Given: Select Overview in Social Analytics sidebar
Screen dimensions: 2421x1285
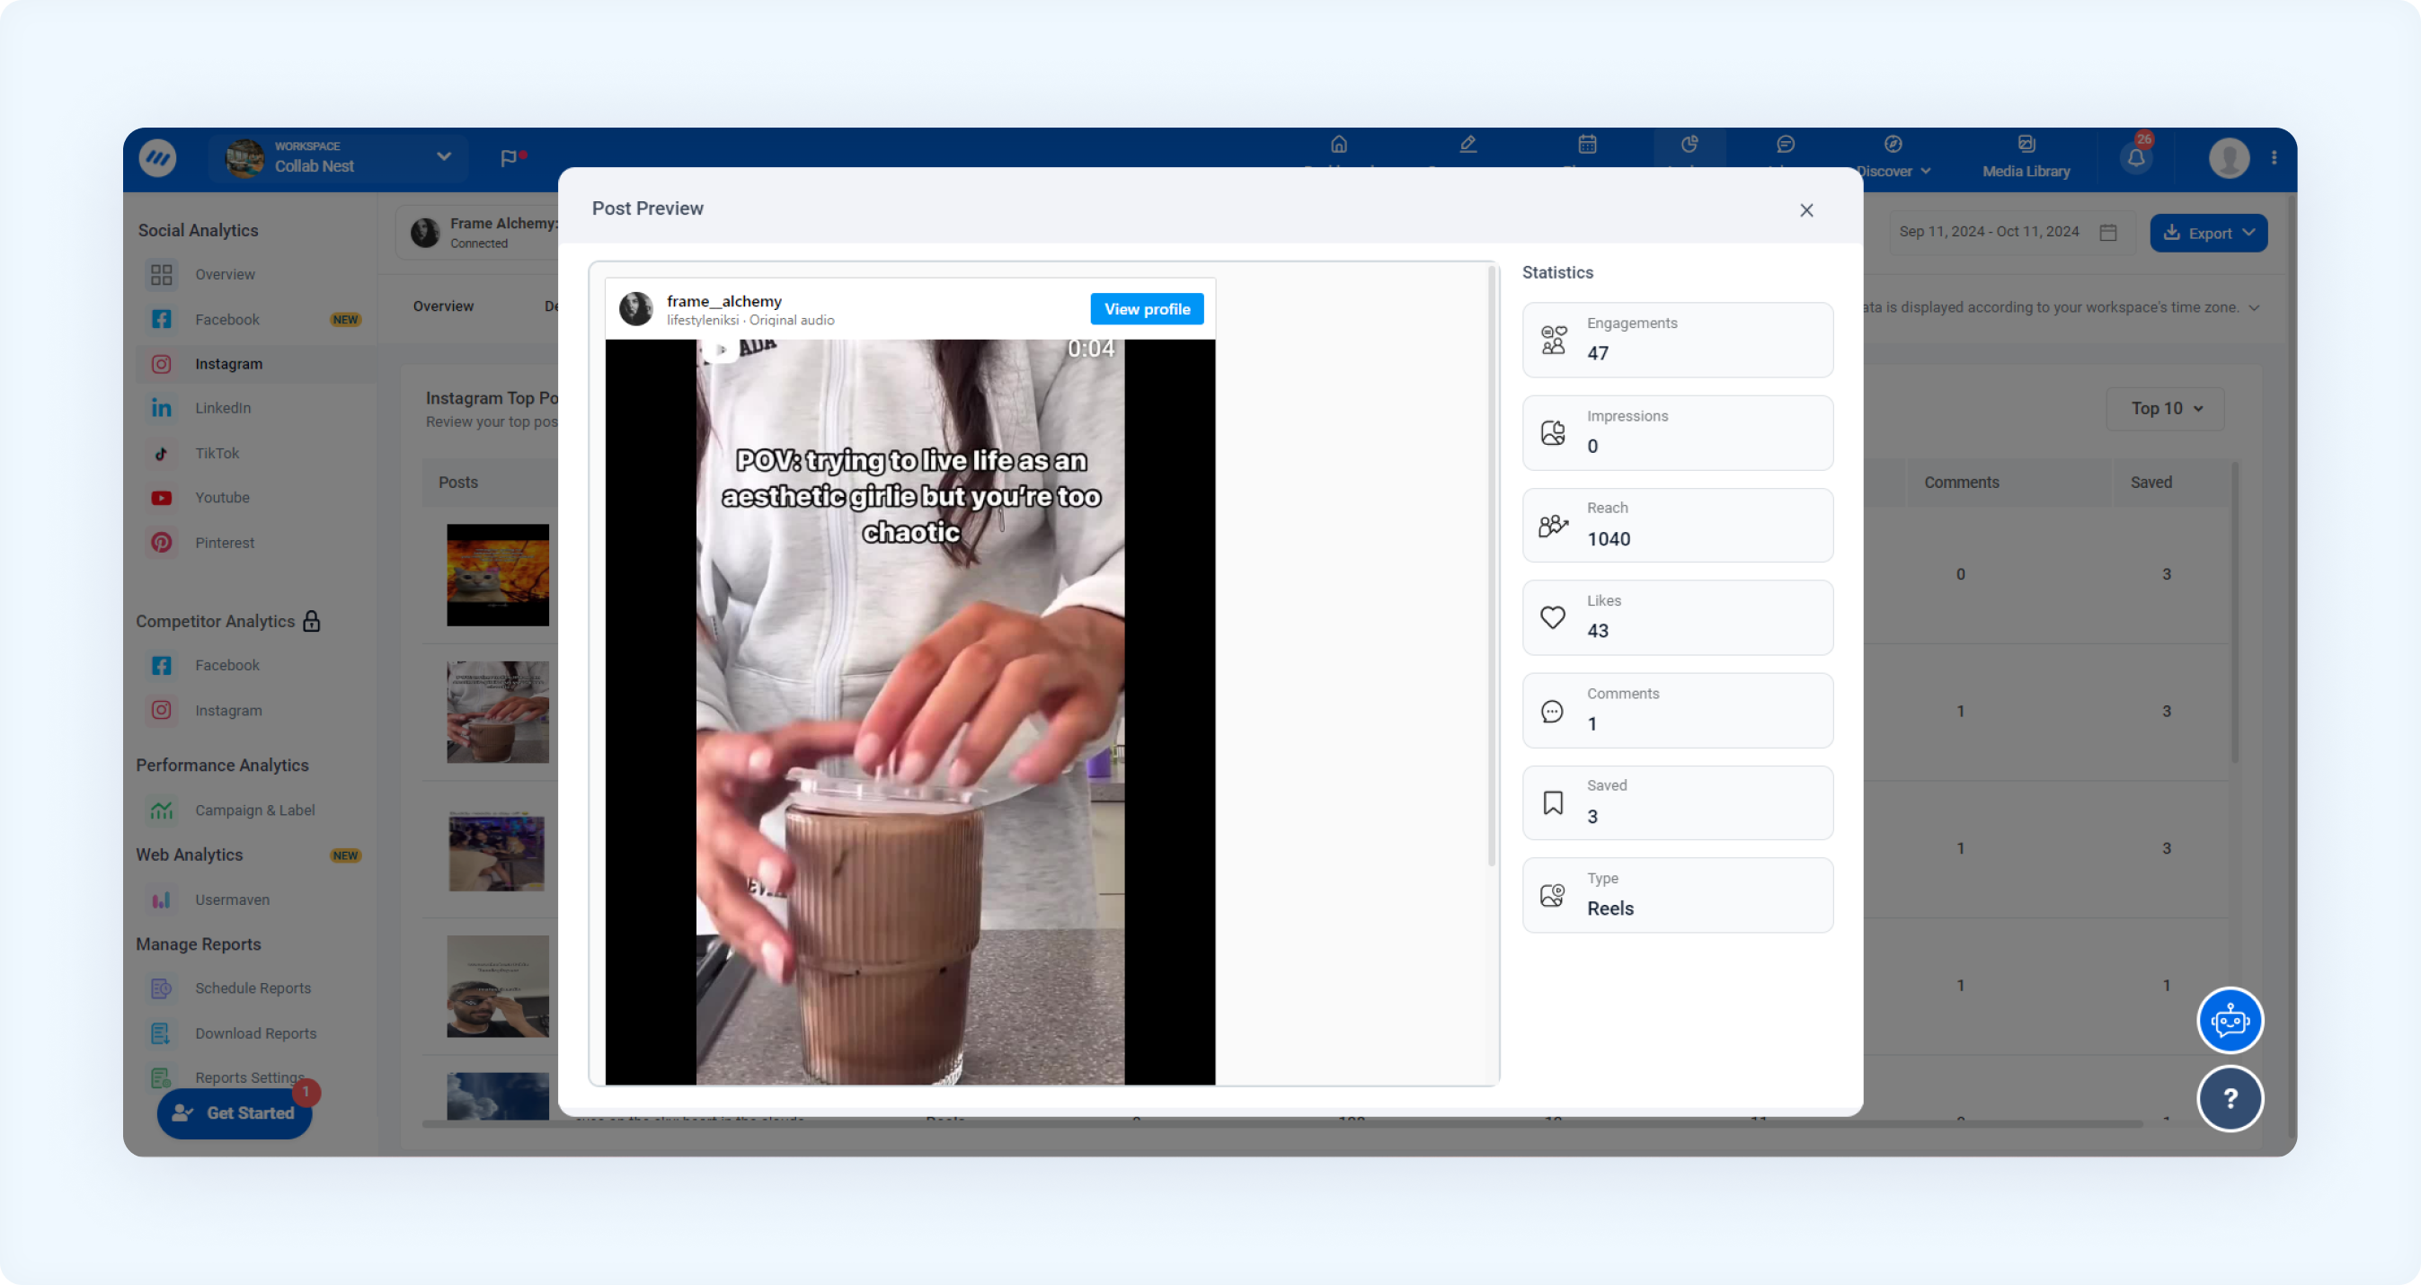Looking at the screenshot, I should coord(226,274).
